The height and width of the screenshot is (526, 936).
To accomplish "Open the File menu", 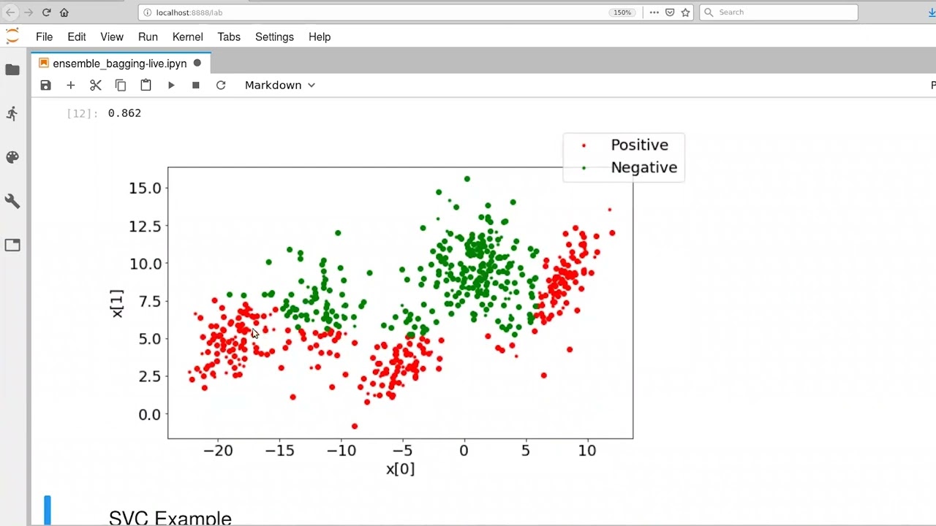I will (44, 37).
